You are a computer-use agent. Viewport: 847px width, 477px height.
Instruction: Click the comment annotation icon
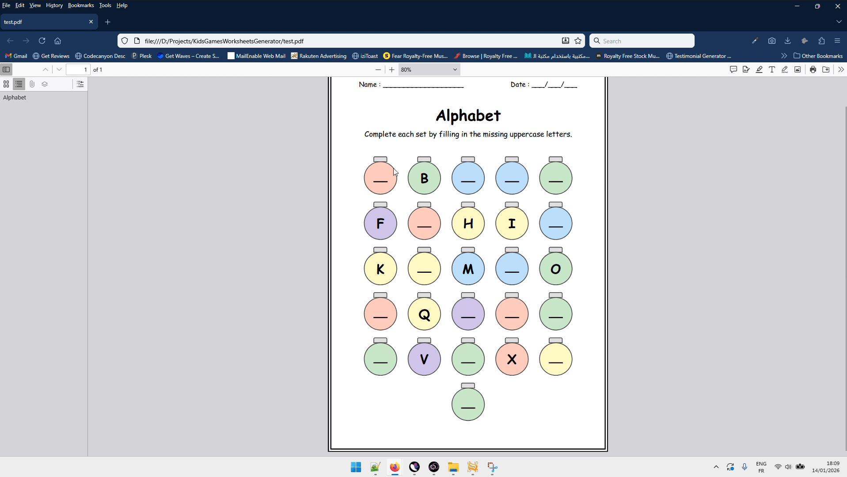(733, 69)
